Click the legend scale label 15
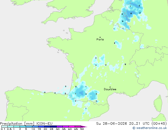 point(39,129)
